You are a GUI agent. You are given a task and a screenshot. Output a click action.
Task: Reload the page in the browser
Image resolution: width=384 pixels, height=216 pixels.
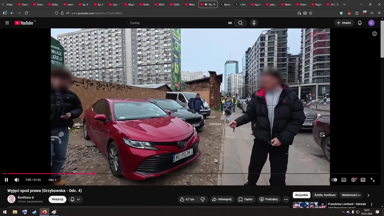(x=26, y=13)
